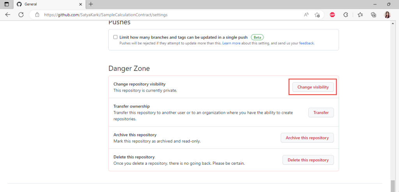The image size is (399, 192).
Task: Open the Collections icon in toolbar
Action: coord(374,15)
